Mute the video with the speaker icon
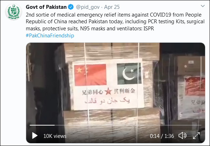Screen dimensions: 210x146 (182, 136)
